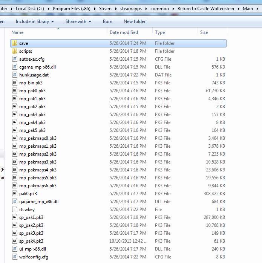This screenshot has width=262, height=263.
Task: Select the sp_pak2.pk3 file name
Action: click(31, 225)
